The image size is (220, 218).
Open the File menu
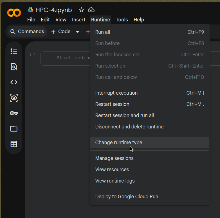pyautogui.click(x=31, y=20)
